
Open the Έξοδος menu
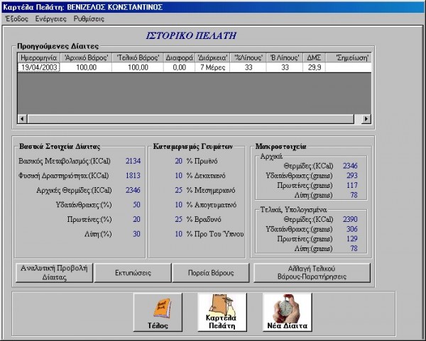[x=16, y=18]
